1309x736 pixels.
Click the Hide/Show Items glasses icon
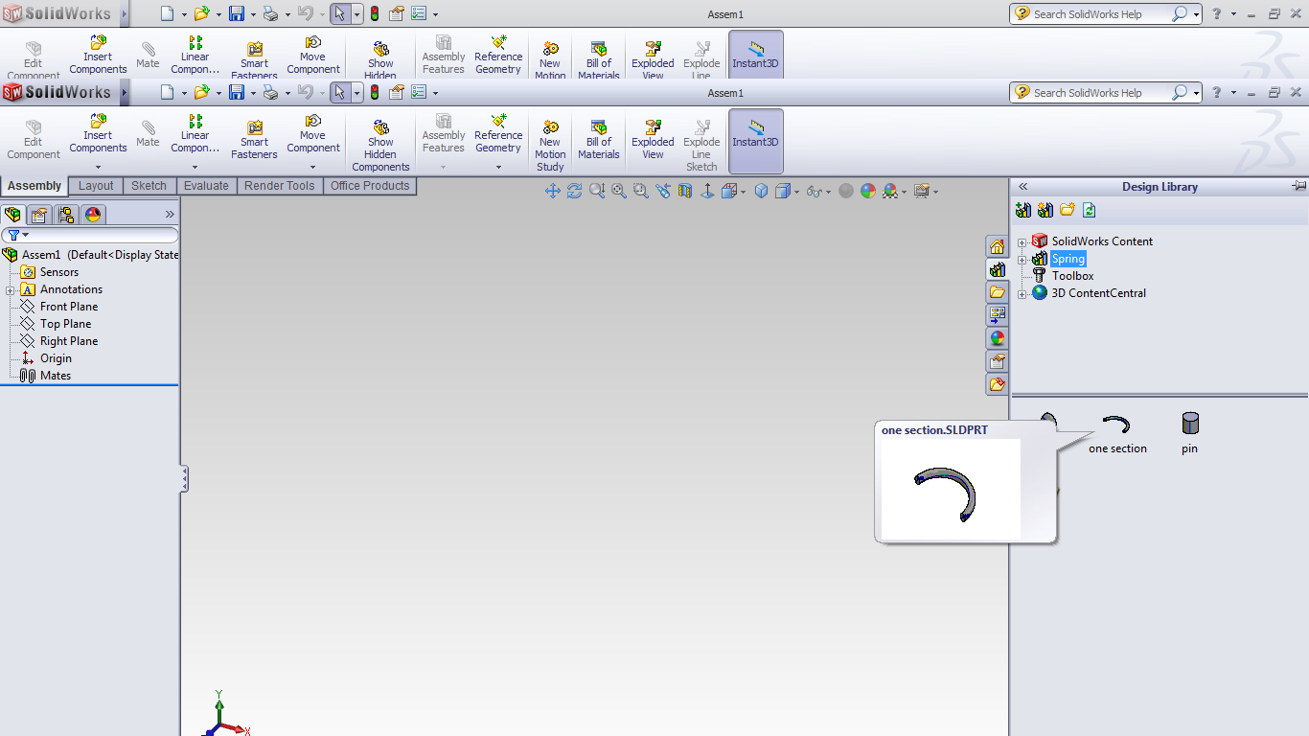pyautogui.click(x=813, y=191)
